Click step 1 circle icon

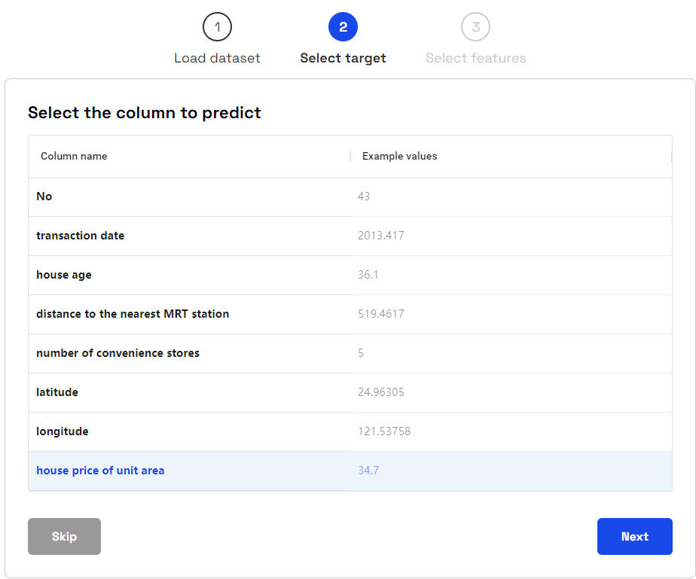(217, 27)
